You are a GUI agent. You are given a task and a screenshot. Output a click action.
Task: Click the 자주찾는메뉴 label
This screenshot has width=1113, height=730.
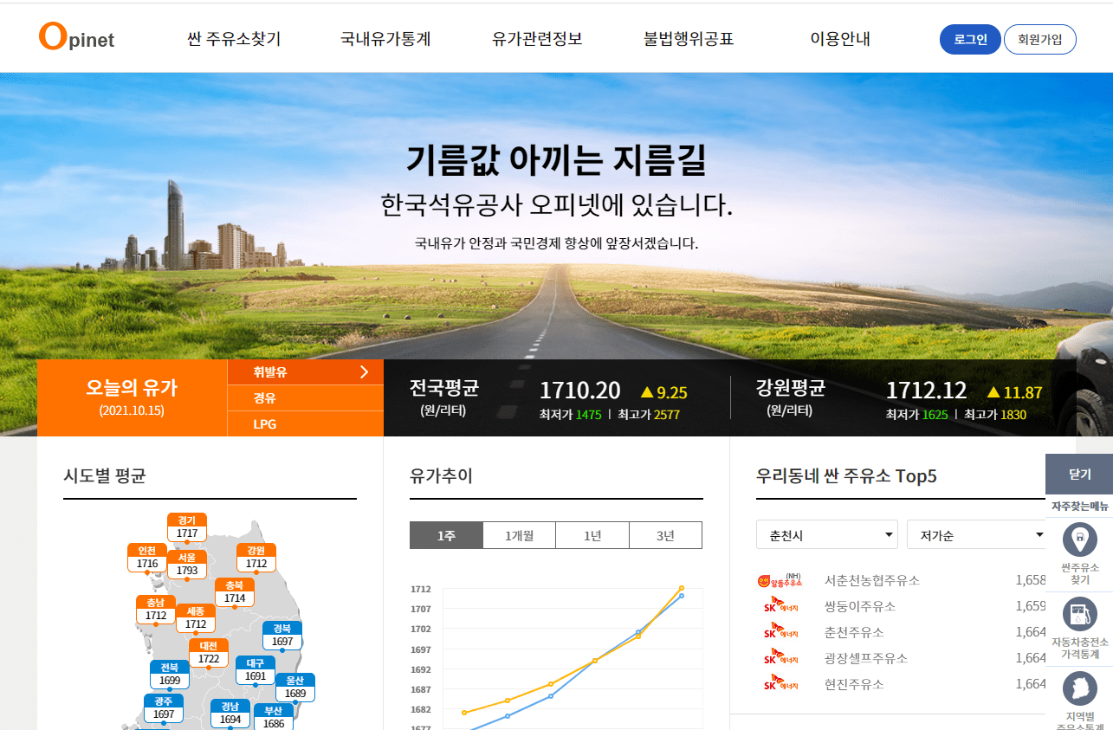1079,506
